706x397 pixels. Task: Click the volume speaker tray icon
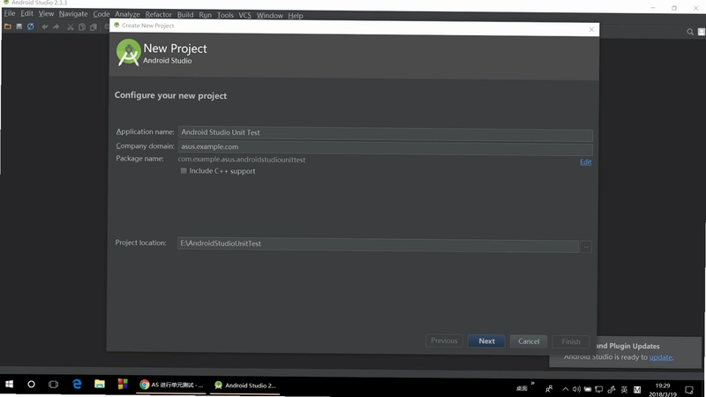(576, 389)
